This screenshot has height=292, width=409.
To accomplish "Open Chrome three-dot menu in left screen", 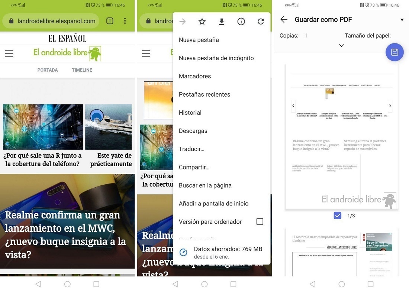I will (125, 21).
